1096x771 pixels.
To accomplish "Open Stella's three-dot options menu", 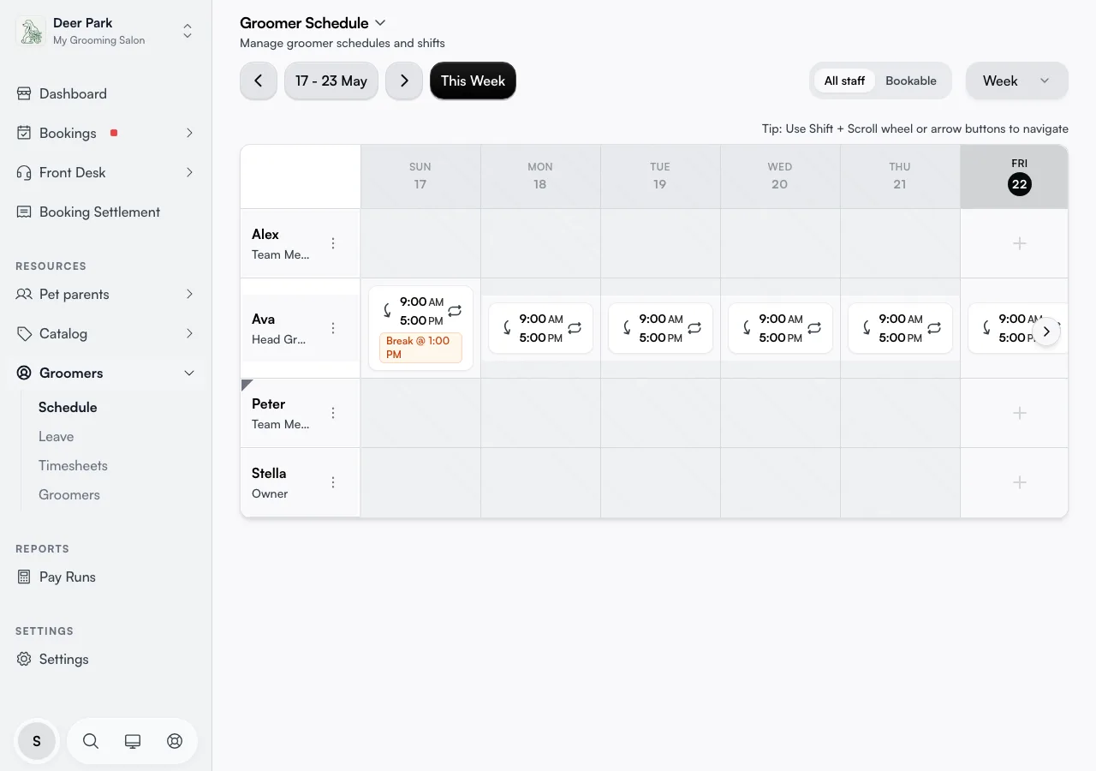I will (x=334, y=483).
